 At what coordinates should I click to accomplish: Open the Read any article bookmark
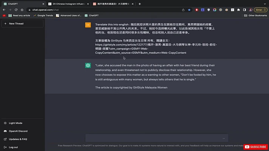click(19, 15)
